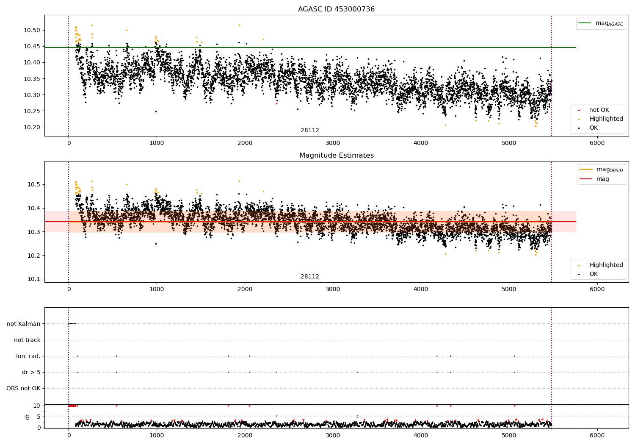
Task: Click the 'not Kalman' row label
Action: [x=24, y=324]
